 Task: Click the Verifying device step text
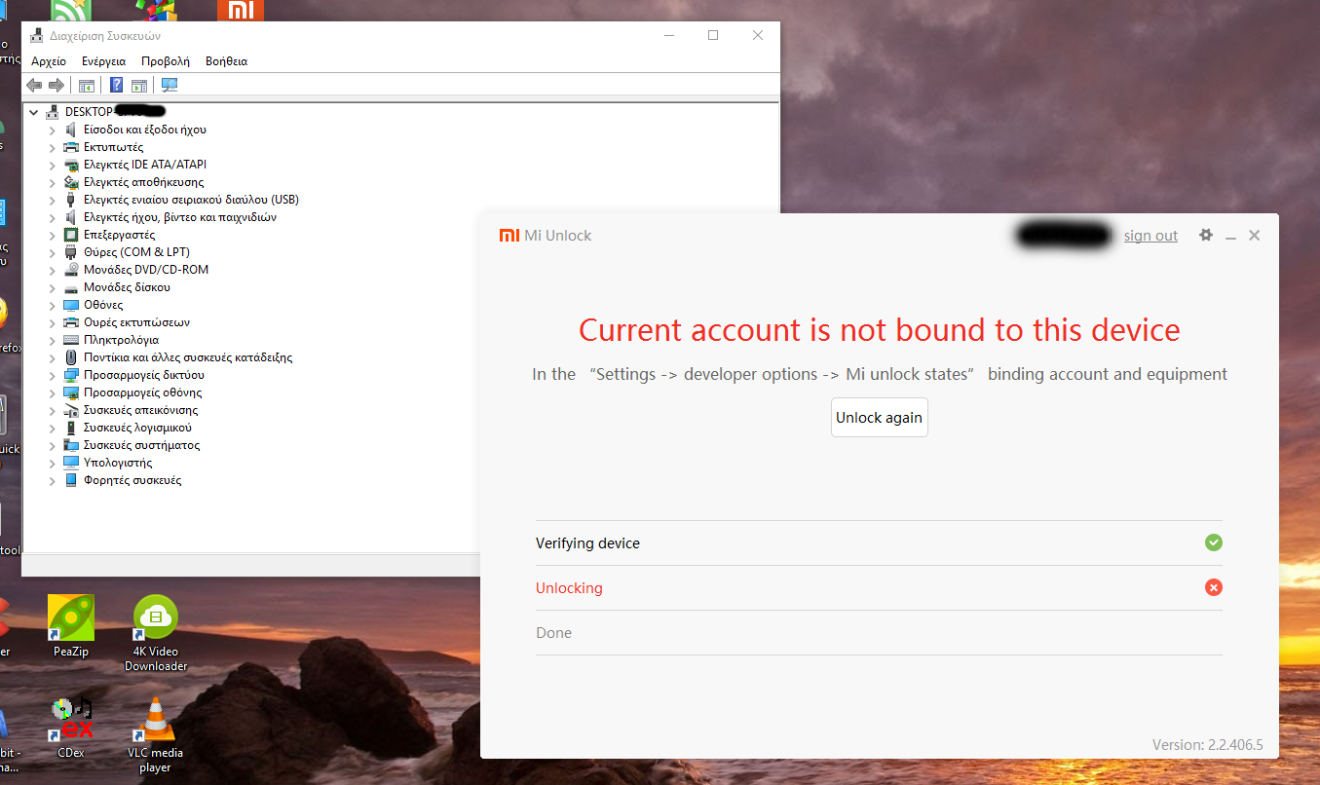click(587, 543)
